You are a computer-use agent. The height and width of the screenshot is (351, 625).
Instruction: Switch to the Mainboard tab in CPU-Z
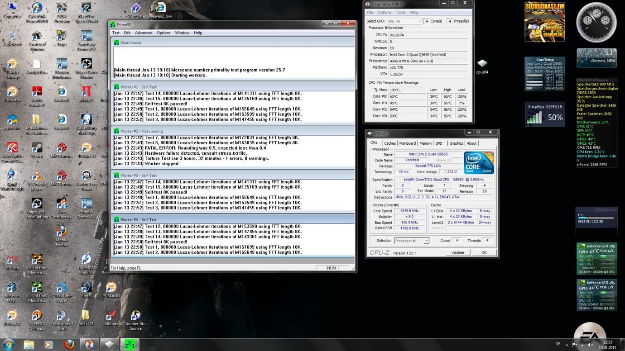point(407,143)
